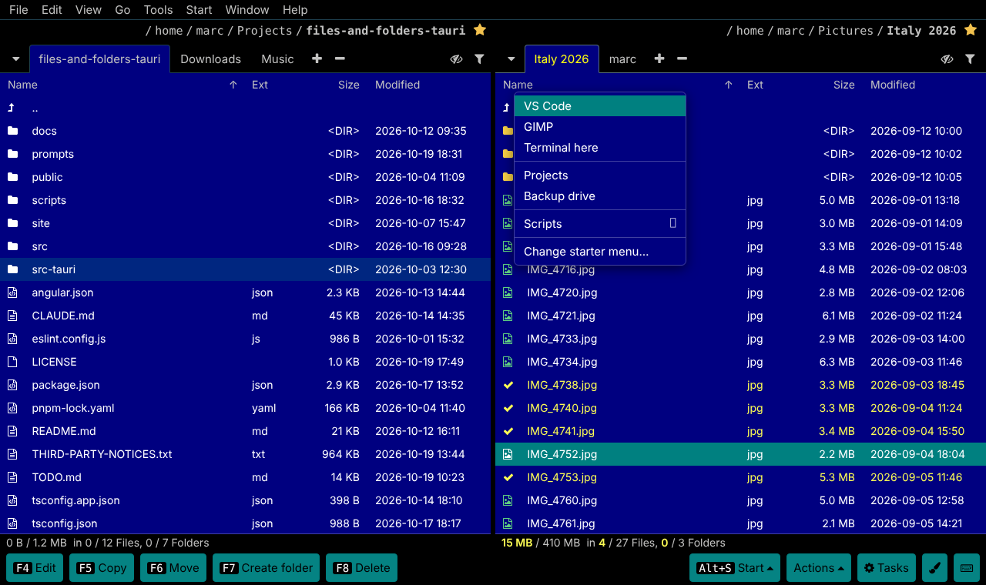Select Terminal here in the starter menu
This screenshot has width=986, height=585.
coord(600,148)
